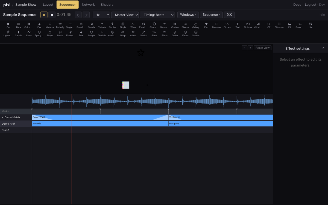The height and width of the screenshot is (205, 328).
Task: Choose the Butterfly effect
Action: (x=60, y=25)
